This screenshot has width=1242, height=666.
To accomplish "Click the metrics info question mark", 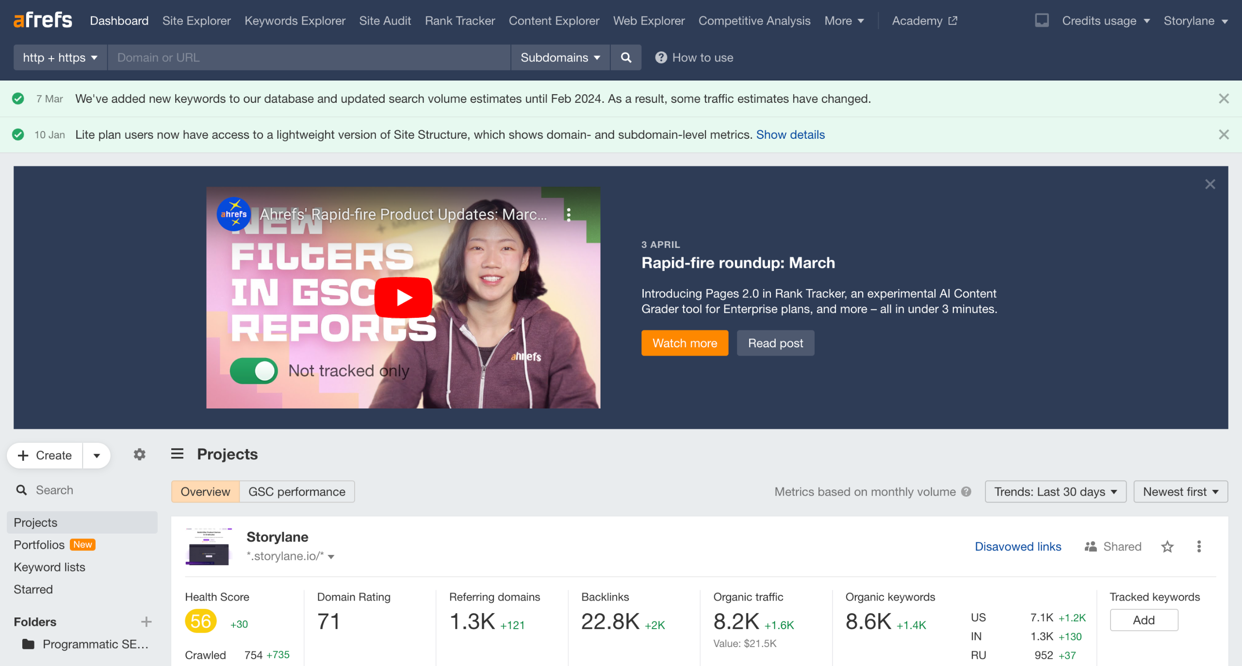I will tap(966, 491).
